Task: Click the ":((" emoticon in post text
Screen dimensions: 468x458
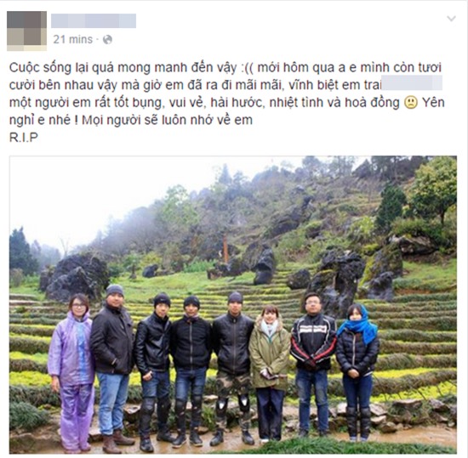Action: pos(247,68)
